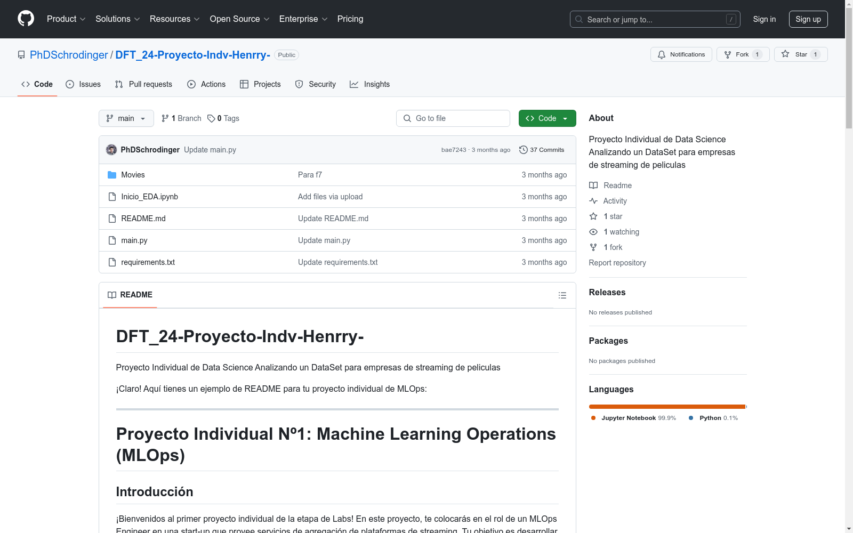Viewport: 853px width, 533px height.
Task: Click the Python blue language dot
Action: tap(691, 418)
